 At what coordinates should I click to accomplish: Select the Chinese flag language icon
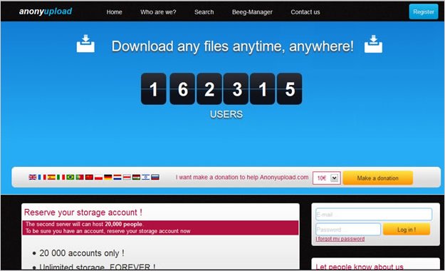click(89, 177)
